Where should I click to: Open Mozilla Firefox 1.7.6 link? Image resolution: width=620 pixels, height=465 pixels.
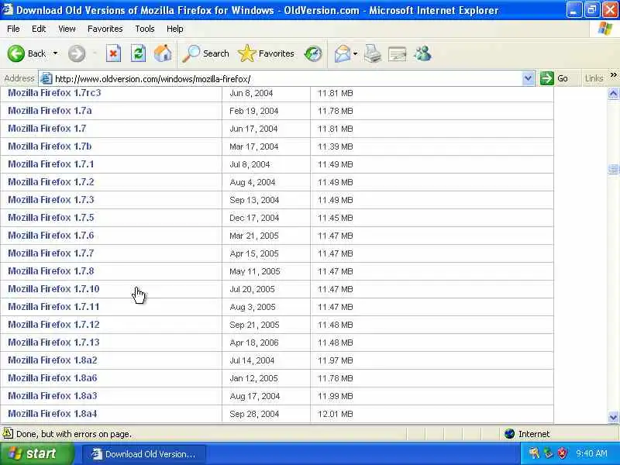click(51, 236)
